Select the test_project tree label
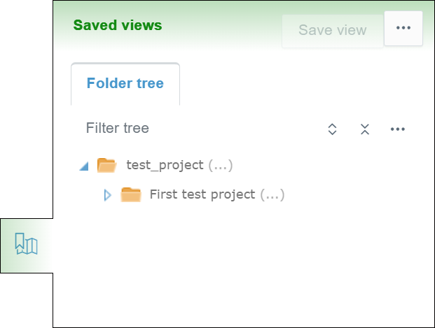 click(x=165, y=166)
